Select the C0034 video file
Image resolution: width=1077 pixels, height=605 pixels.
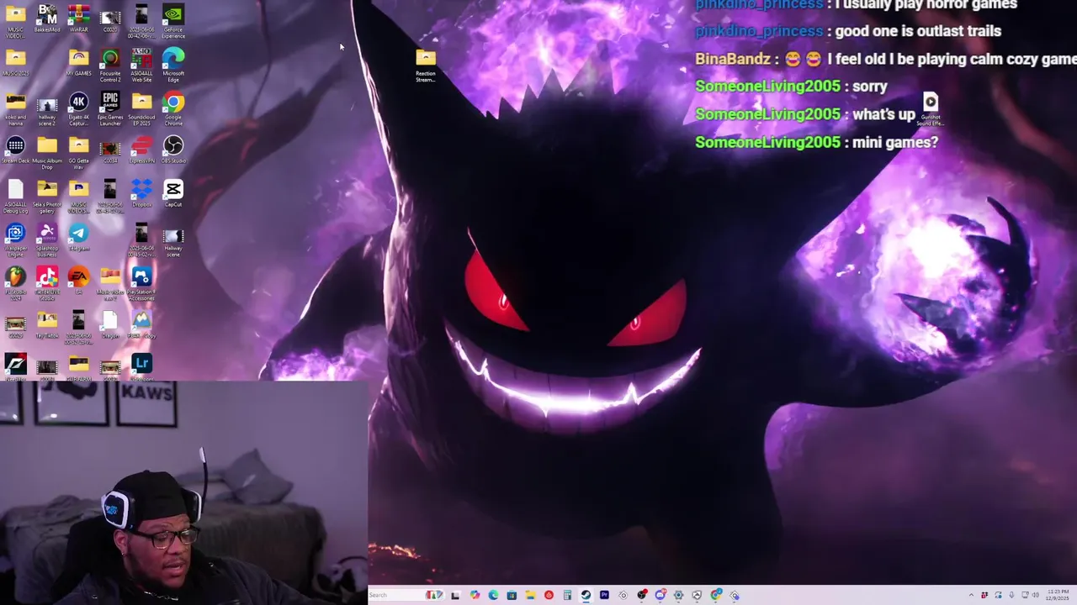tap(110, 151)
